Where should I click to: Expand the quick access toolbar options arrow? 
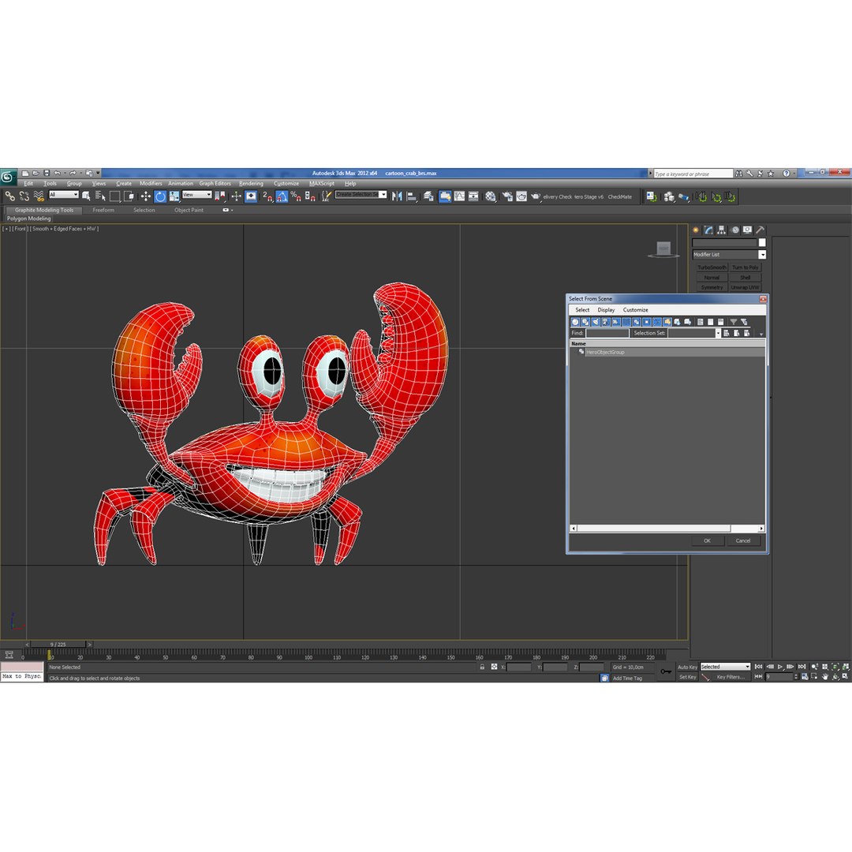tap(99, 173)
